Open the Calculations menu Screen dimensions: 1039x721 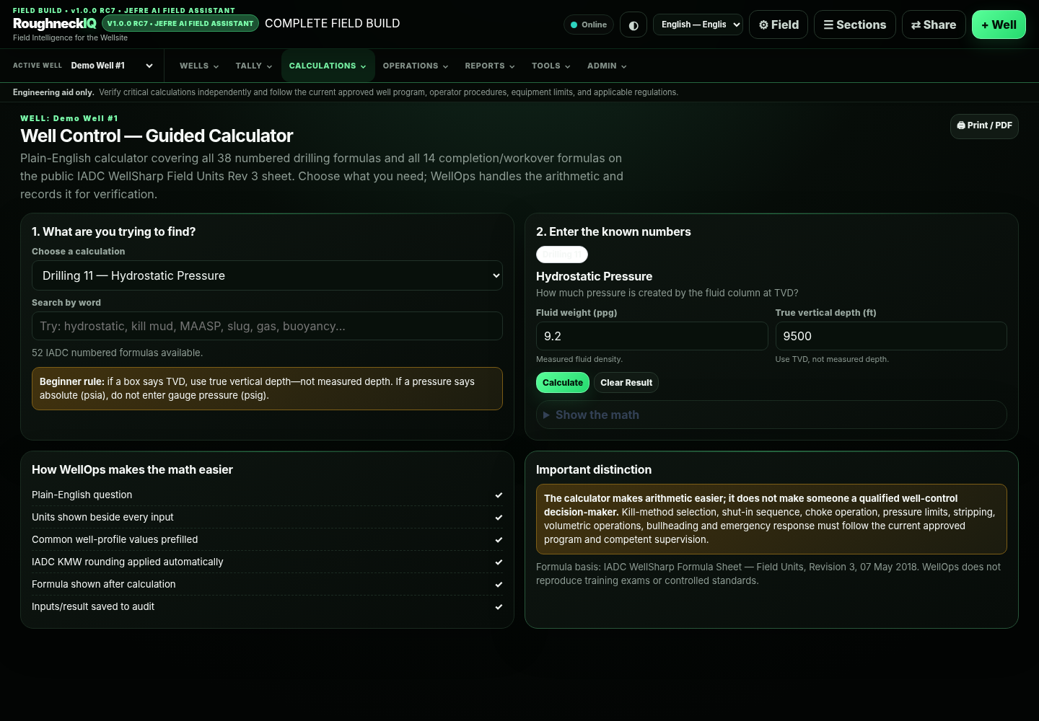[x=328, y=66]
